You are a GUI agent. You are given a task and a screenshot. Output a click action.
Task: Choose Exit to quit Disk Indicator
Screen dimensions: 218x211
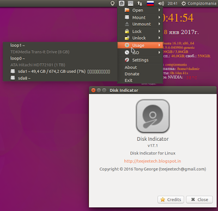point(140,80)
